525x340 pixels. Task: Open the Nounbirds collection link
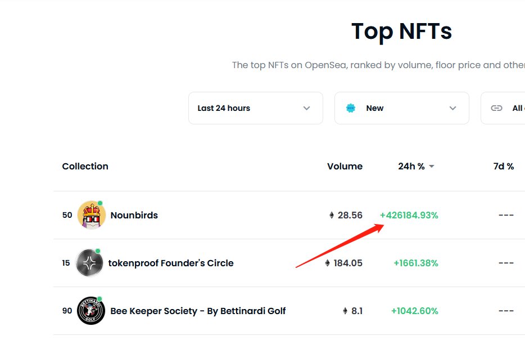coord(134,215)
